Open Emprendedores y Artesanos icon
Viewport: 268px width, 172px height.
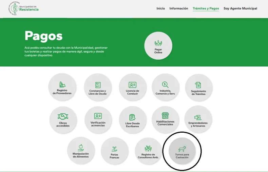pyautogui.click(x=198, y=120)
